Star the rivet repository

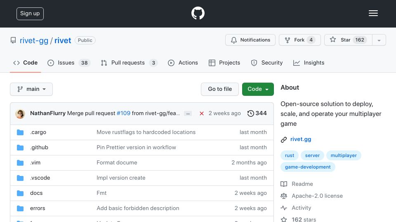click(x=348, y=40)
